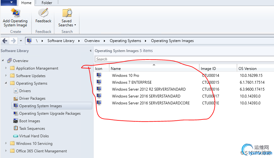Click the icon of Windows 7 ENTERPRISE row
This screenshot has width=274, height=158.
[99, 82]
